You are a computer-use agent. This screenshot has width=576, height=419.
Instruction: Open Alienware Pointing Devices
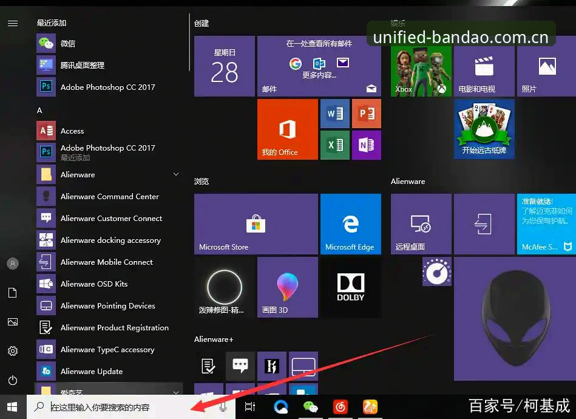pos(109,306)
